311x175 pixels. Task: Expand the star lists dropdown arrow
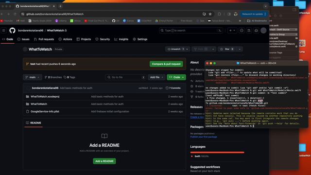[x=240, y=49]
